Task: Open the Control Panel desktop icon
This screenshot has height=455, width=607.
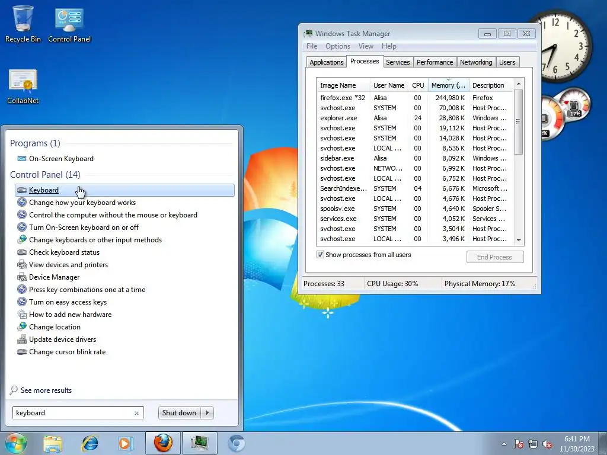Action: point(69,24)
